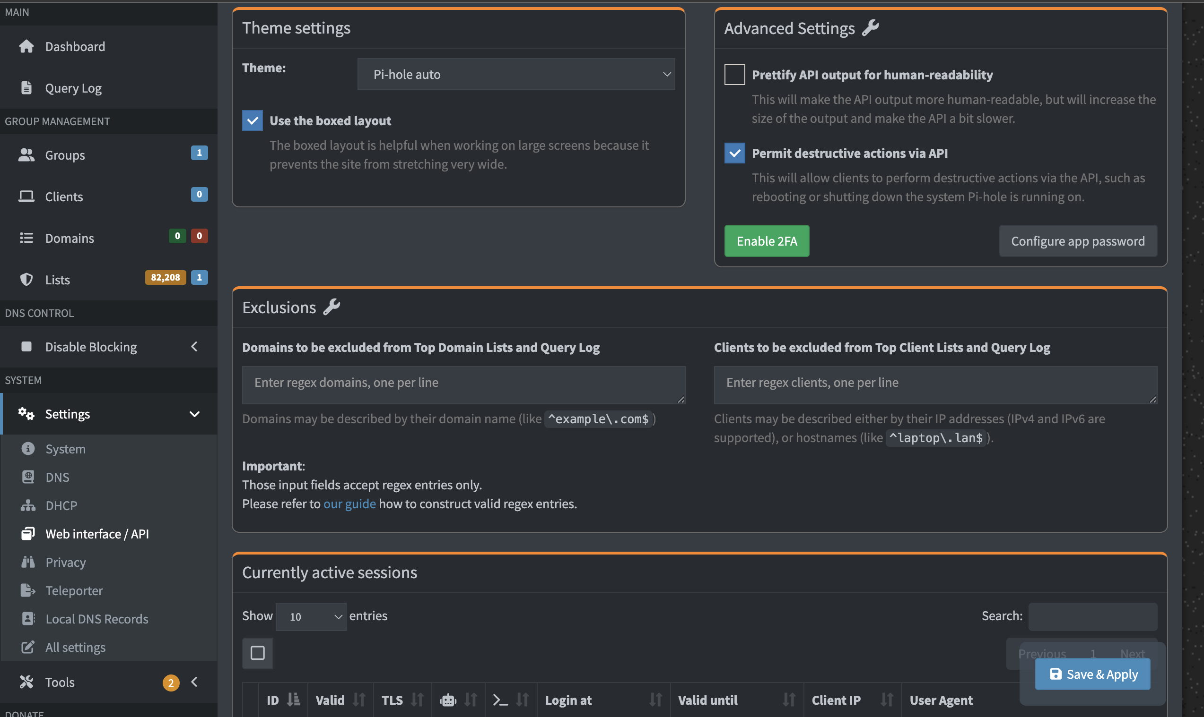This screenshot has height=717, width=1204.
Task: Click the Query Log document icon
Action: point(26,88)
